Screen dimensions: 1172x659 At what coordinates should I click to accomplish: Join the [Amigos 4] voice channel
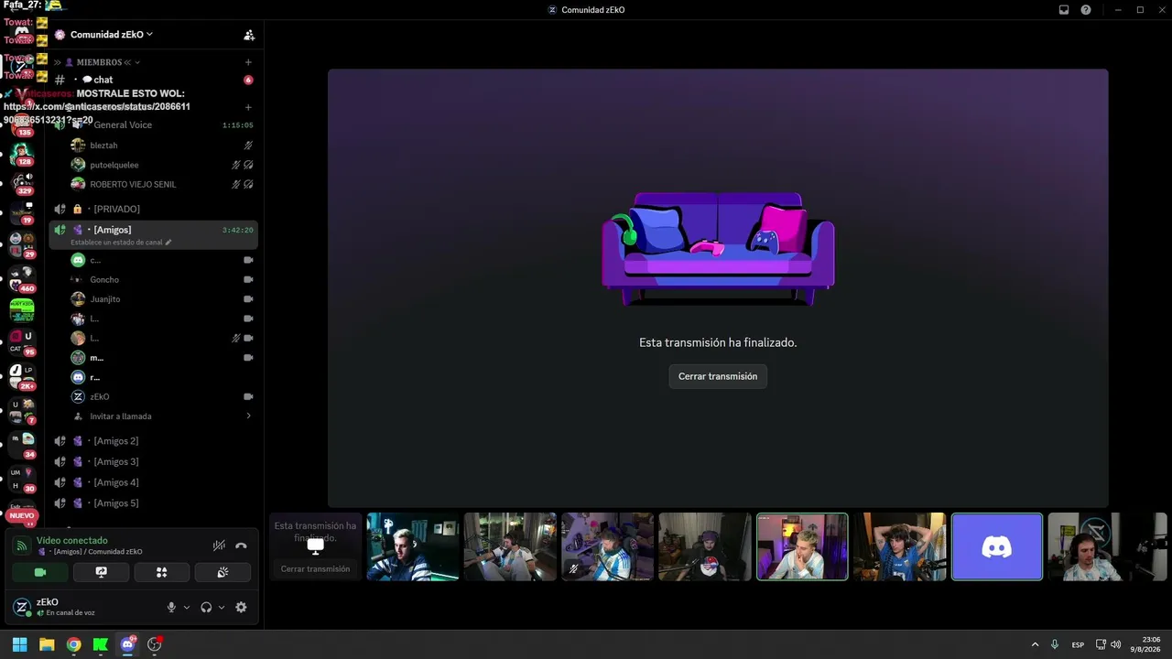pyautogui.click(x=153, y=482)
